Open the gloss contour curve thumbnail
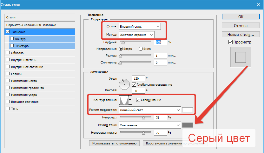The height and width of the screenshot is (153, 264). 124,100
